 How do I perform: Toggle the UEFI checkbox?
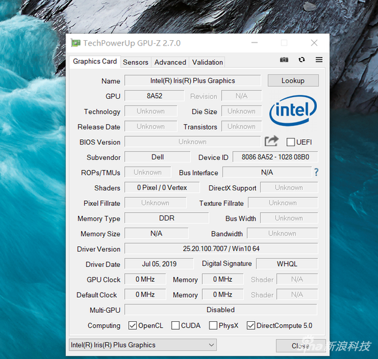tap(291, 142)
